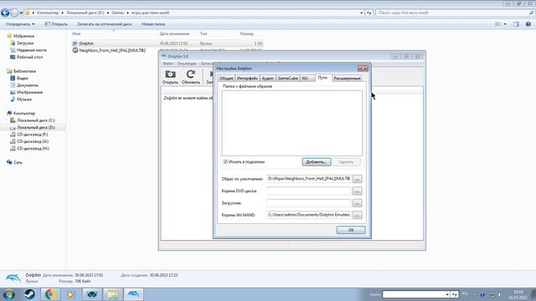Viewport: 536px width, 301px height.
Task: Select CD-дисковод (F:) in sidebar
Action: click(x=33, y=135)
